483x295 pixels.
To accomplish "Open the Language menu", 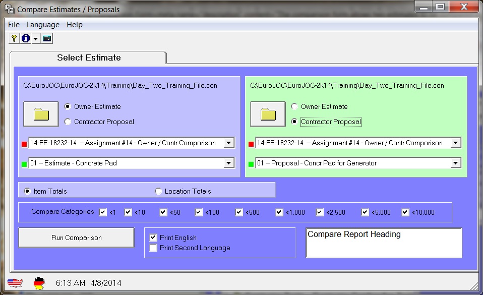I will pyautogui.click(x=43, y=25).
